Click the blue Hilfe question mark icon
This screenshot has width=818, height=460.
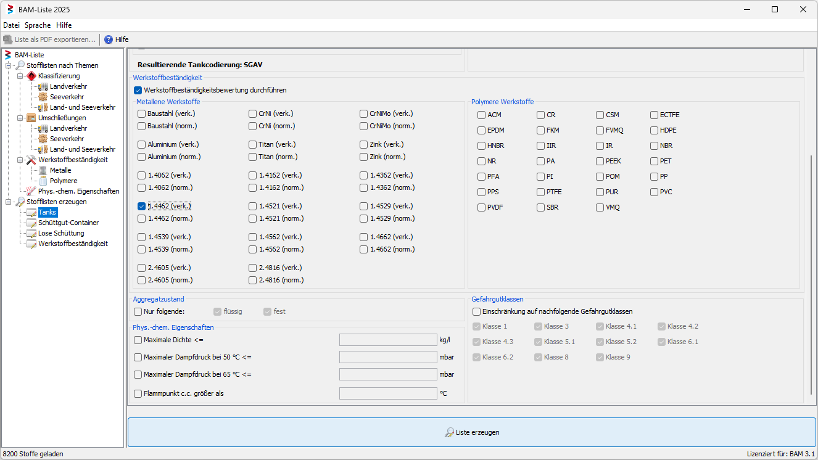(x=109, y=39)
